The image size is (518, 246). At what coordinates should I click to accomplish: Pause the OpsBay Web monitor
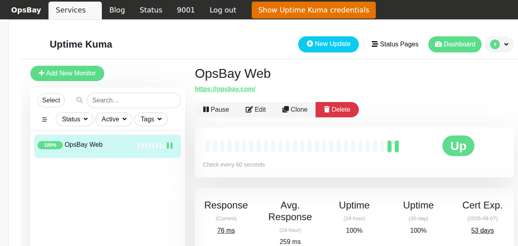(216, 110)
